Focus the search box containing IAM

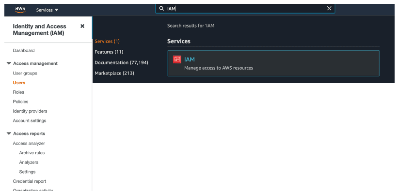(x=245, y=9)
